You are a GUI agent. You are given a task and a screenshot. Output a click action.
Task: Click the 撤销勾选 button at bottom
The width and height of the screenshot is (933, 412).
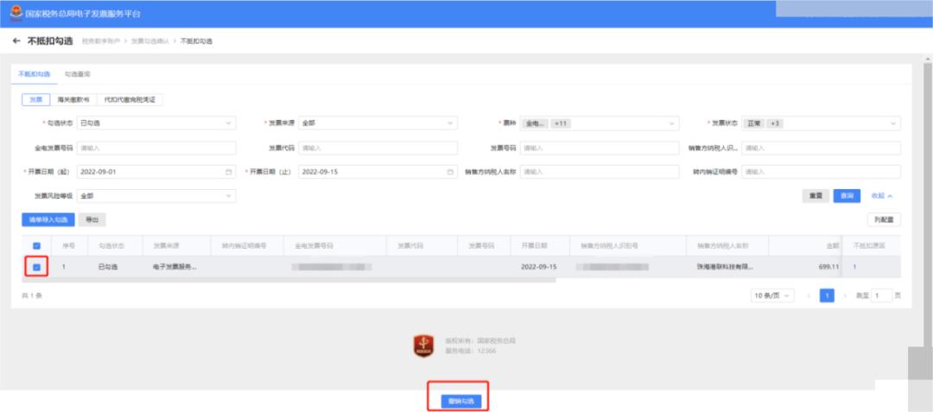(x=458, y=401)
